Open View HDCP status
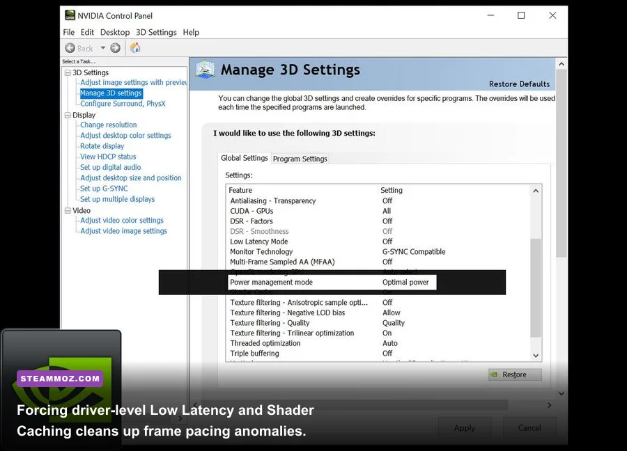 [x=108, y=157]
